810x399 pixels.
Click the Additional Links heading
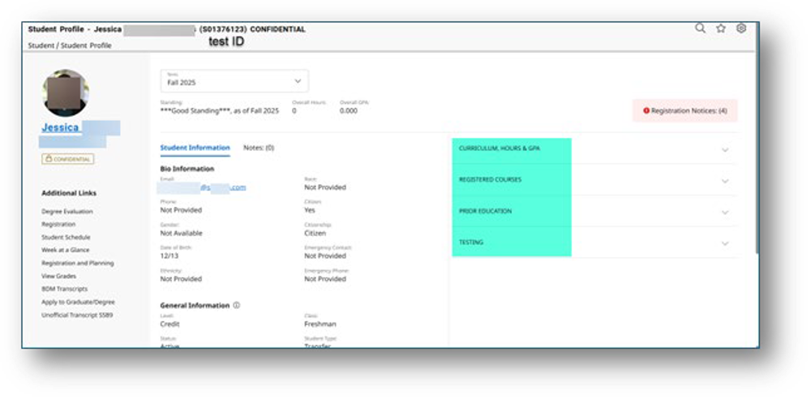pyautogui.click(x=69, y=193)
